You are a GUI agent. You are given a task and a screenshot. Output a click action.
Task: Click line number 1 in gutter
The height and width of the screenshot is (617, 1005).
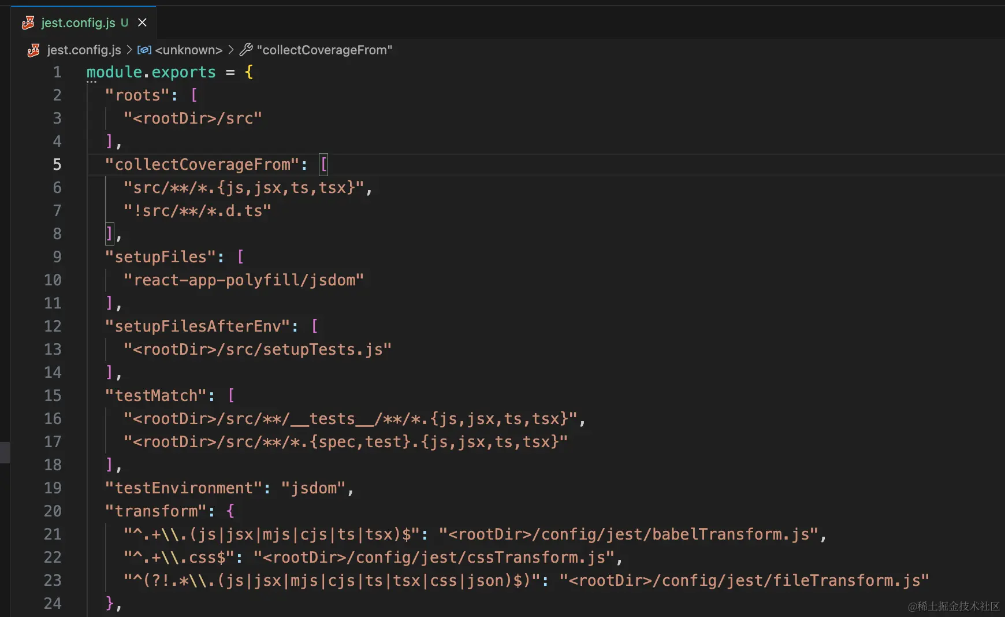57,72
